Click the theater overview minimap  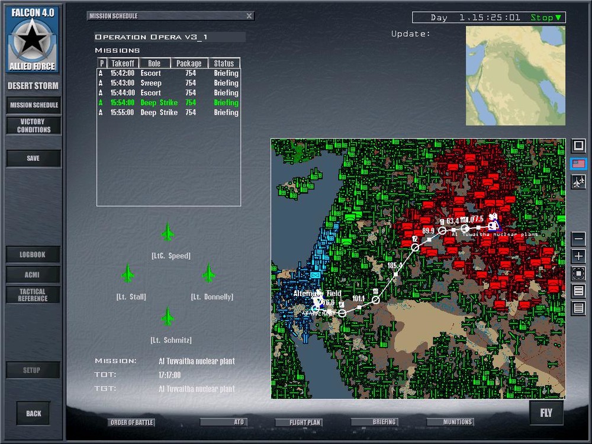[x=516, y=76]
